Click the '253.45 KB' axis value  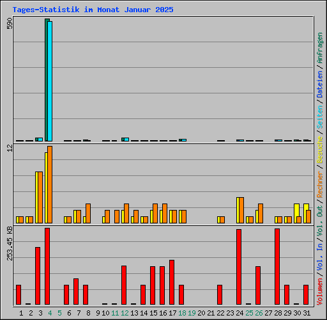(10, 243)
